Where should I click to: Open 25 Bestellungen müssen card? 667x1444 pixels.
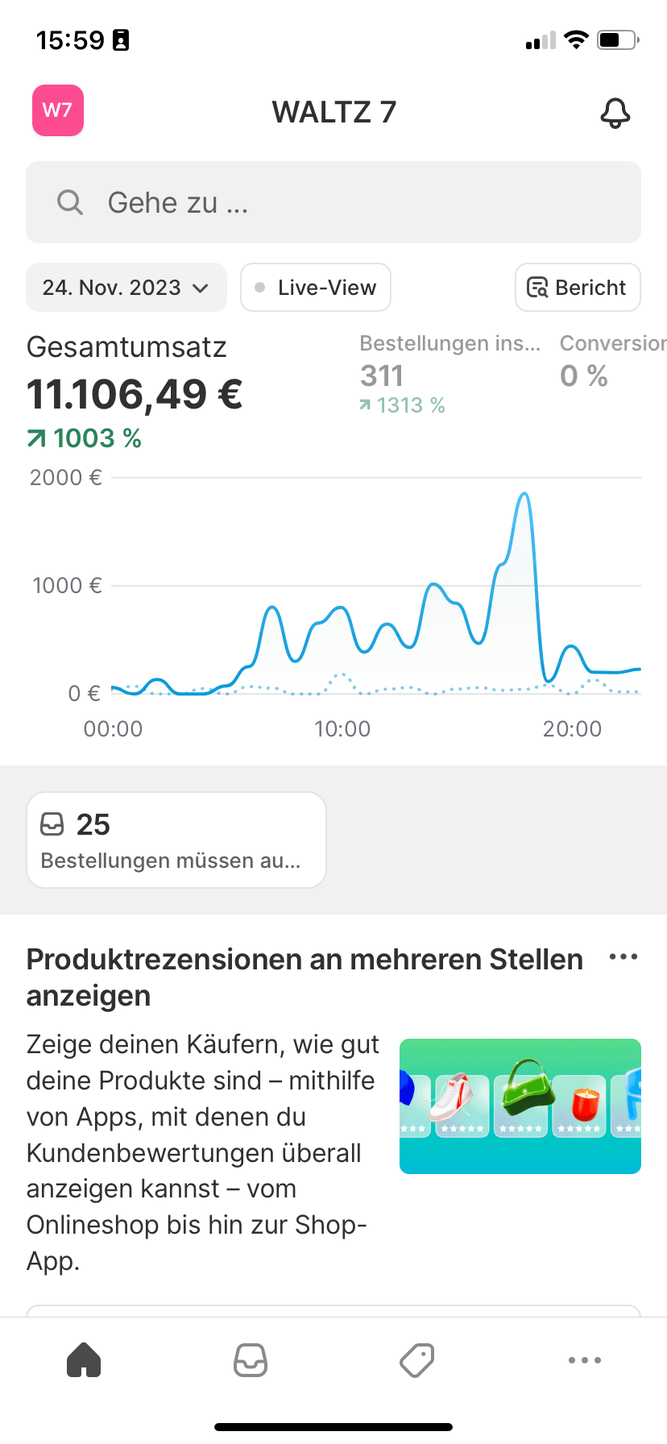click(x=176, y=840)
